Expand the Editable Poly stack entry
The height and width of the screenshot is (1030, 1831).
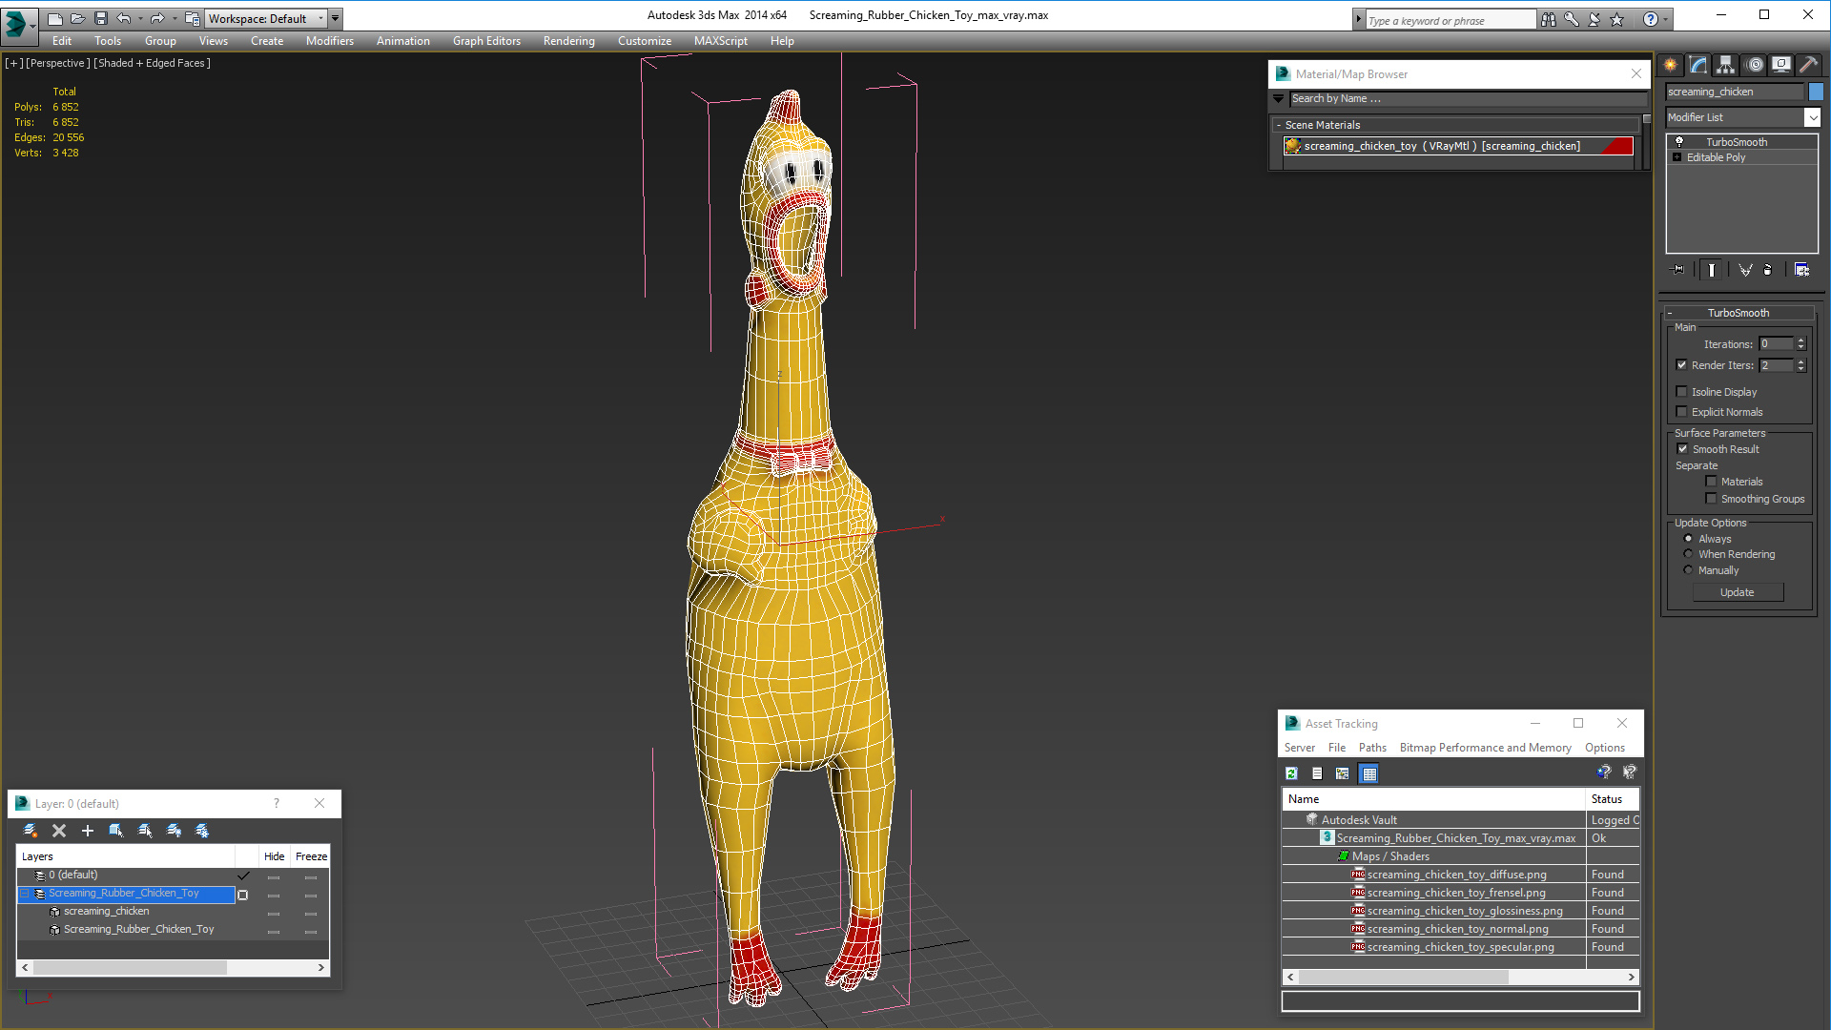coord(1677,157)
